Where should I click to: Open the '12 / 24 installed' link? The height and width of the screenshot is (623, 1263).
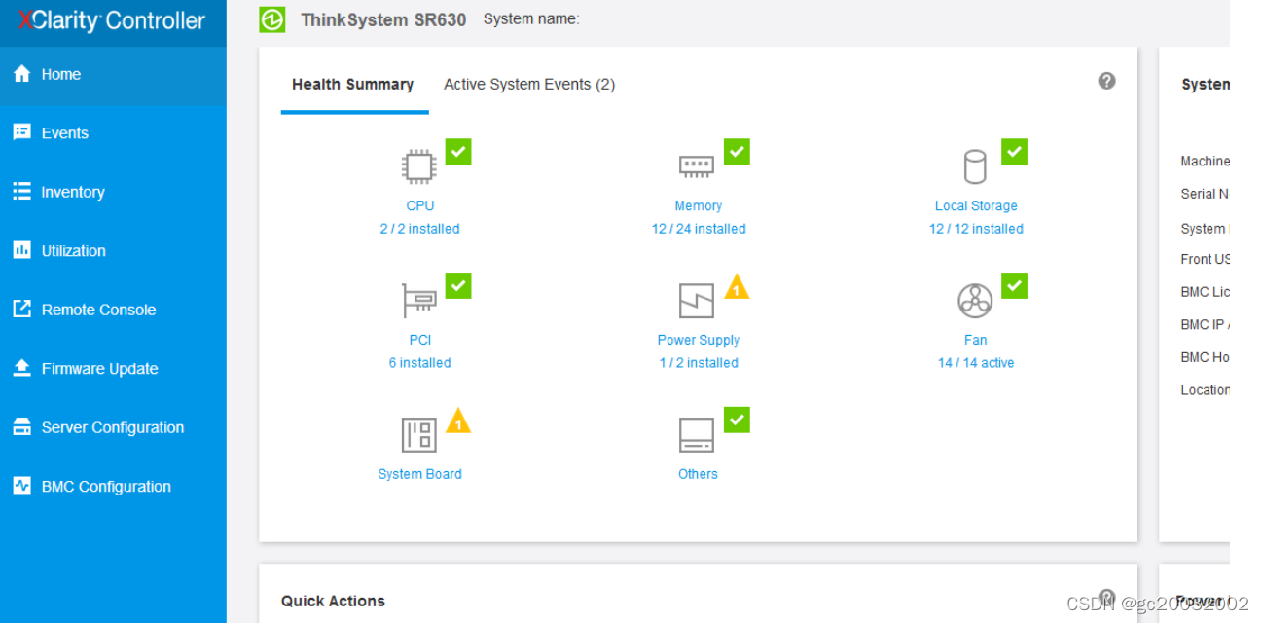tap(699, 229)
